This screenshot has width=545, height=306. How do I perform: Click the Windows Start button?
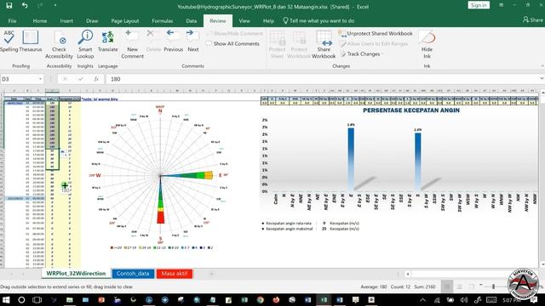[x=6, y=300]
